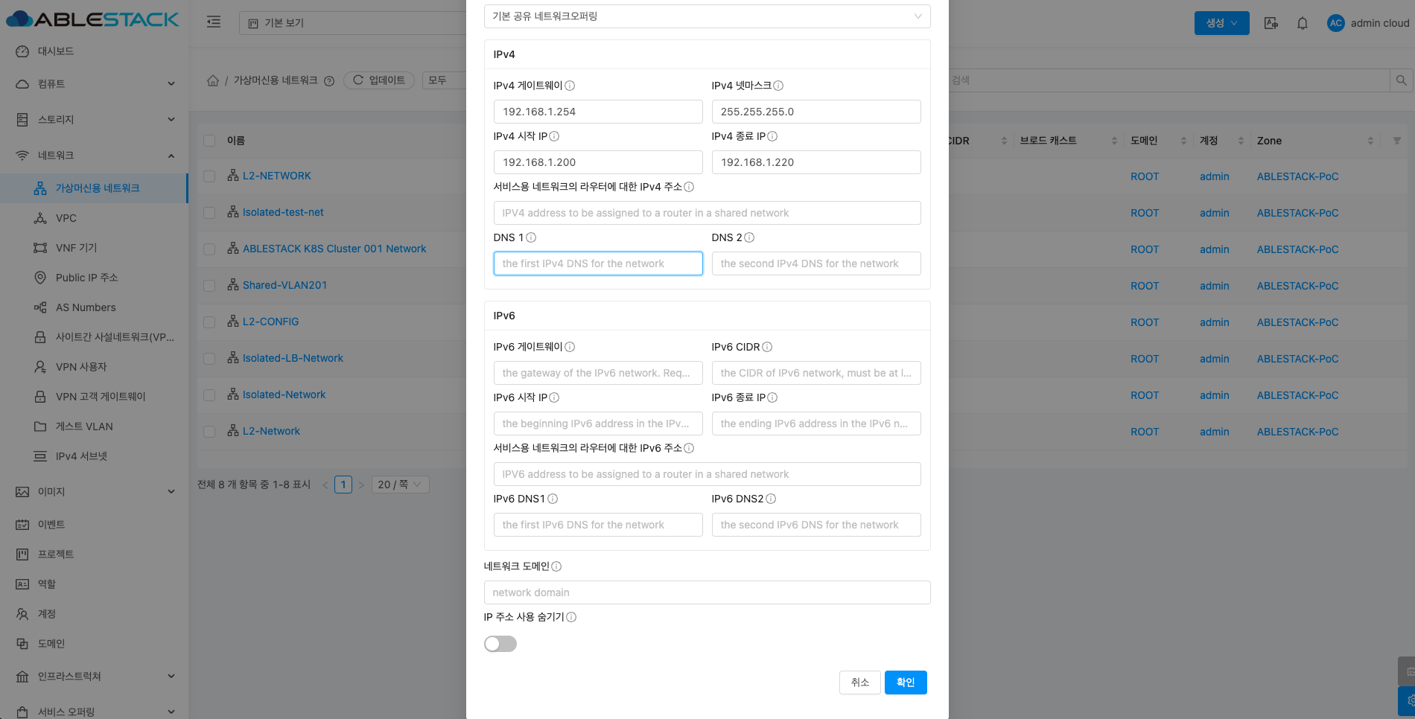Open VPC in the sidebar
This screenshot has height=719, width=1415.
pyautogui.click(x=66, y=218)
